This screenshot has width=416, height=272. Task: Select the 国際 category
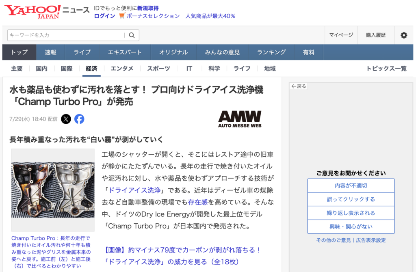(67, 69)
